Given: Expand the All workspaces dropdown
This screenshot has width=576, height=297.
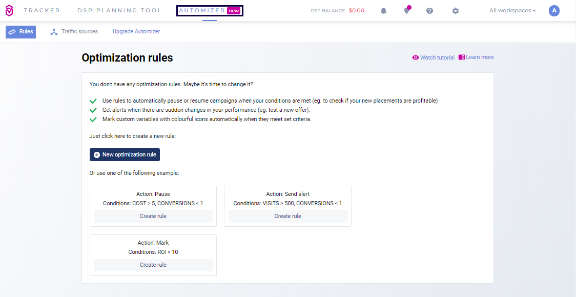Looking at the screenshot, I should [x=512, y=10].
